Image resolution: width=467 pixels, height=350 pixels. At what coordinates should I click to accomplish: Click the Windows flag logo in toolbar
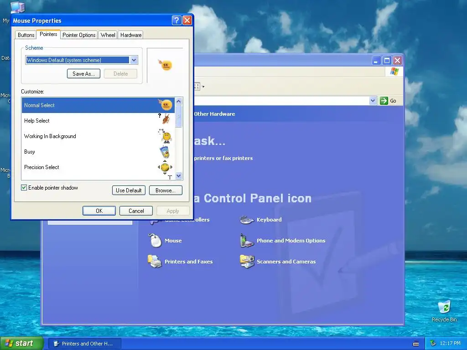tap(394, 72)
